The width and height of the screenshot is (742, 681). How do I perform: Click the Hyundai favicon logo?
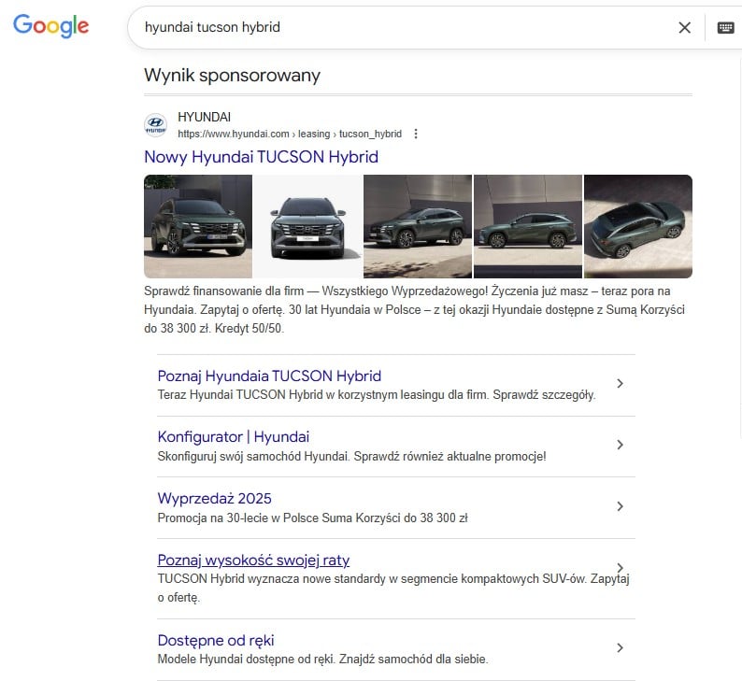tap(156, 125)
